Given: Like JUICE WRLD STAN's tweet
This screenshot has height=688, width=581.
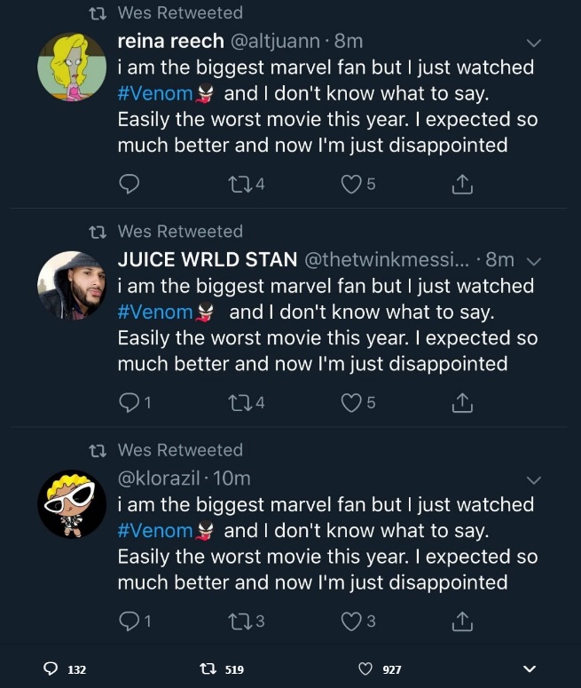Looking at the screenshot, I should coord(352,402).
